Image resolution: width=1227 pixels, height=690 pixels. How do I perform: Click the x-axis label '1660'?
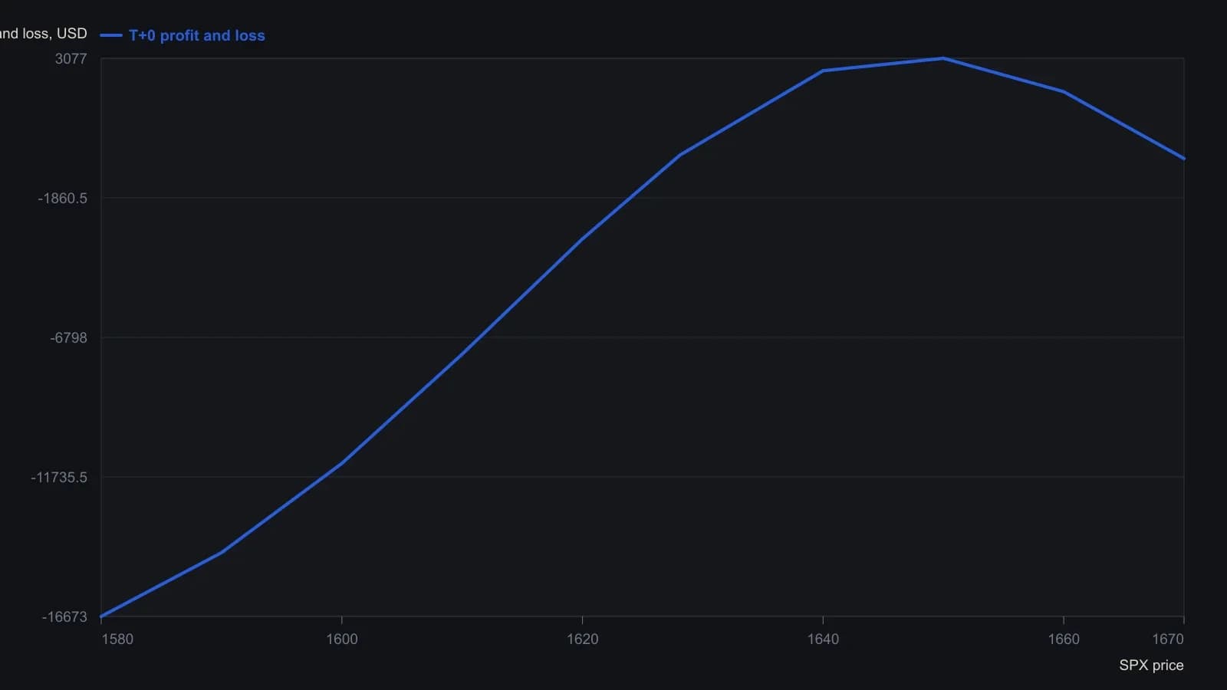[1064, 639]
